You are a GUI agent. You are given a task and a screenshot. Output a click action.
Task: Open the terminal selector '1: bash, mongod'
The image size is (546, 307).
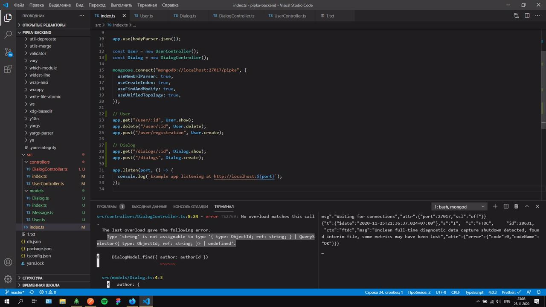click(x=459, y=207)
